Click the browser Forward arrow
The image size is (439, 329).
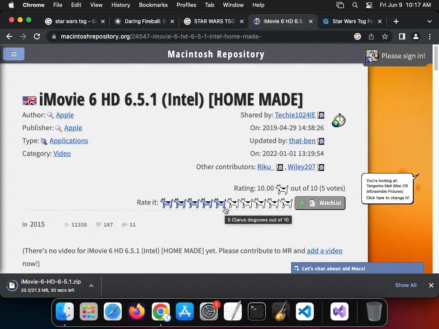tap(23, 37)
